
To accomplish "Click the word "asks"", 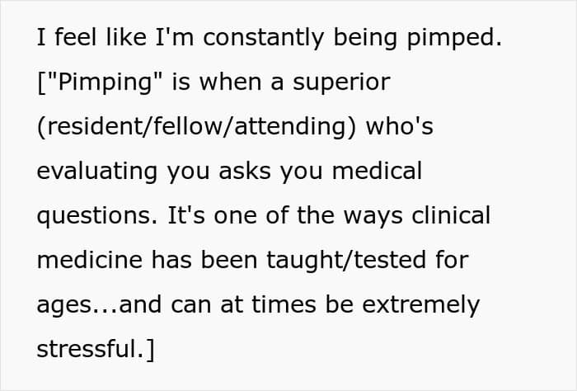I will (245, 171).
